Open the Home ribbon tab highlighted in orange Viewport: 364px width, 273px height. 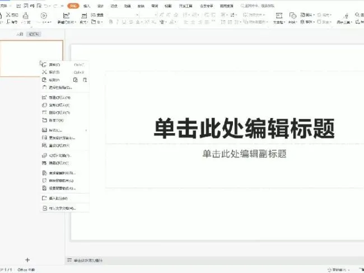73,6
